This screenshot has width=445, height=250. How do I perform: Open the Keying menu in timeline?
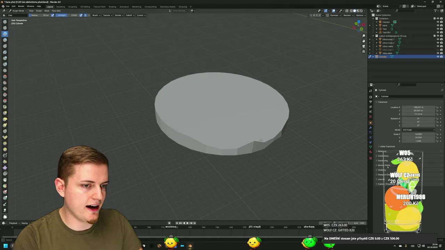pos(25,223)
